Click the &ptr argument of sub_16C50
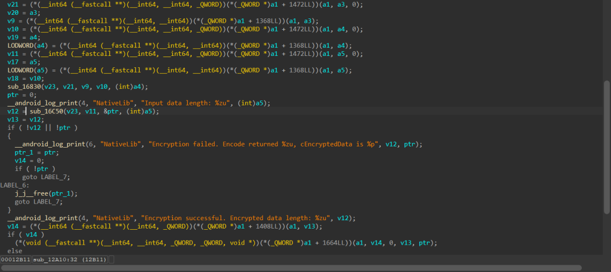This screenshot has width=611, height=272. (111, 111)
